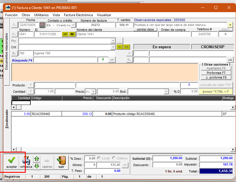
Task: Click the right arrow of the bottom horizontal scrollbar
Action: coord(233,149)
